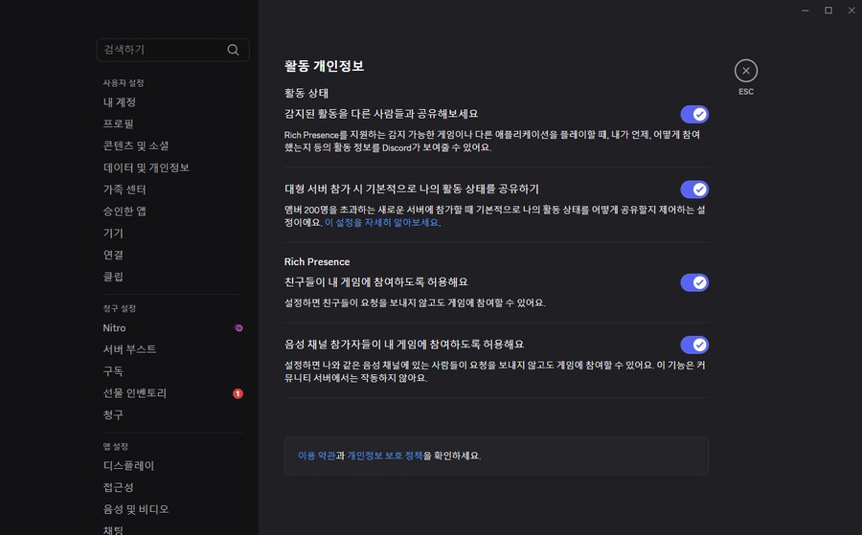The image size is (862, 535).
Task: Click 이 설정을 자세히 알아보세요 link
Action: point(381,222)
